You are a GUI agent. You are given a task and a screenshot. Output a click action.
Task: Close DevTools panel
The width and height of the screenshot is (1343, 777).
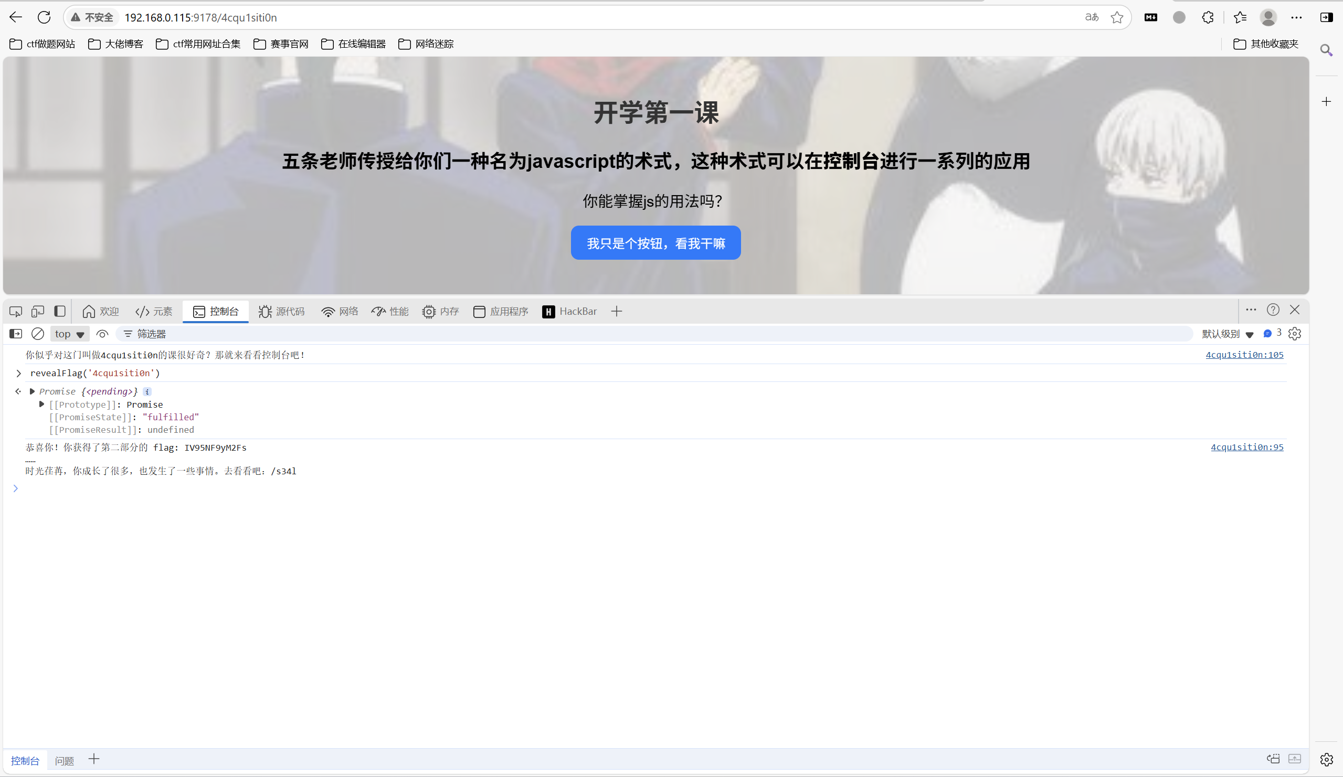1295,310
